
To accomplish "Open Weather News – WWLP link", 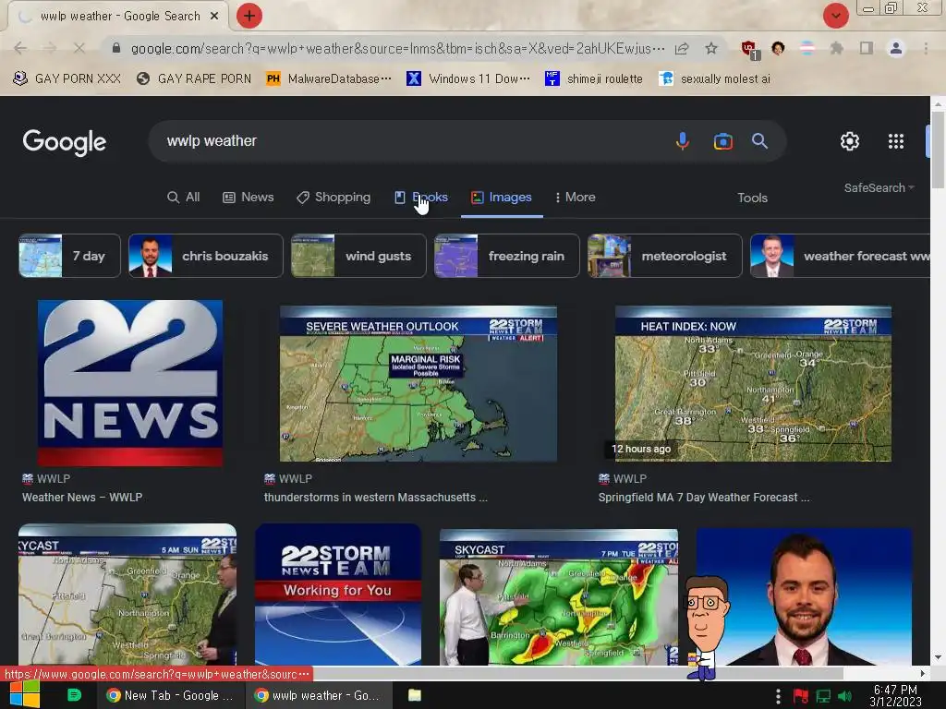I will [x=82, y=498].
